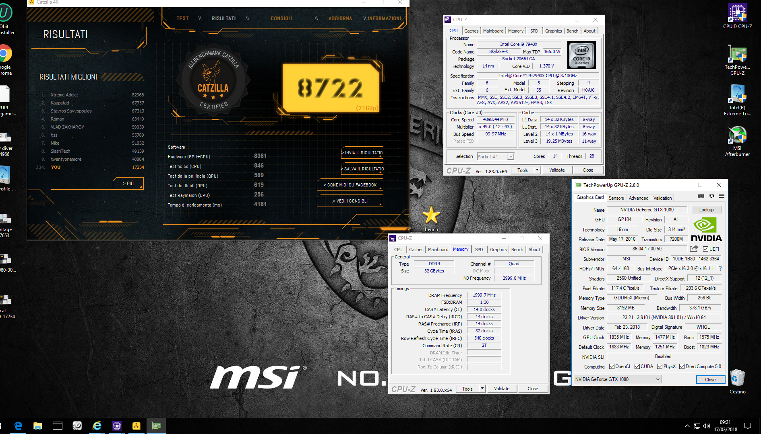Screen dimensions: 761x434
Task: Open the GPU selector NVIDIA GeForce GTX 1080
Action: click(x=618, y=379)
